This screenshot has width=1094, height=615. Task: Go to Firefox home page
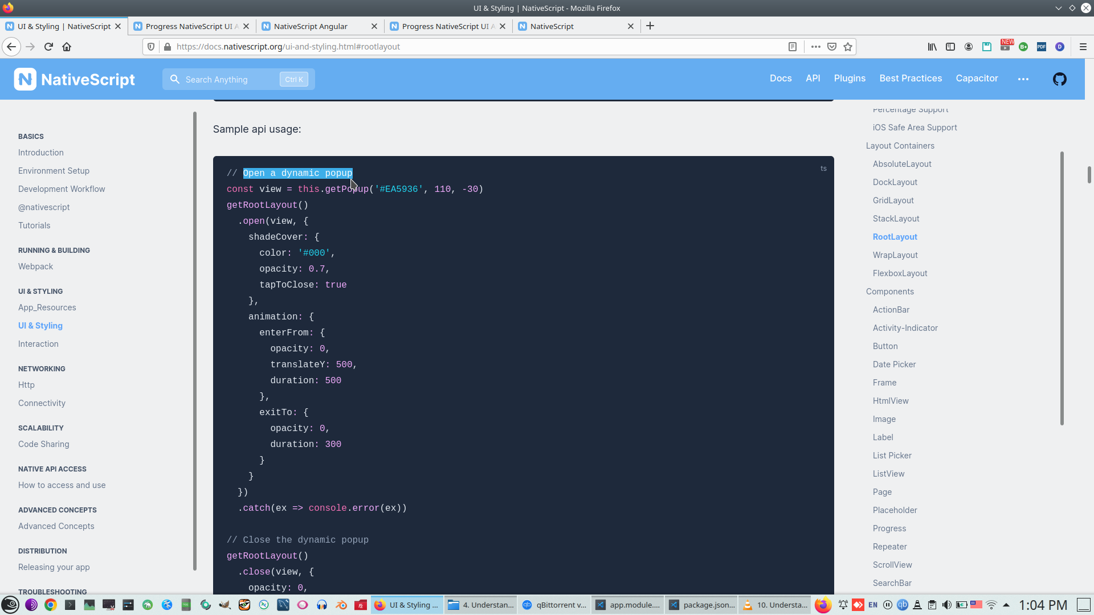pos(67,47)
